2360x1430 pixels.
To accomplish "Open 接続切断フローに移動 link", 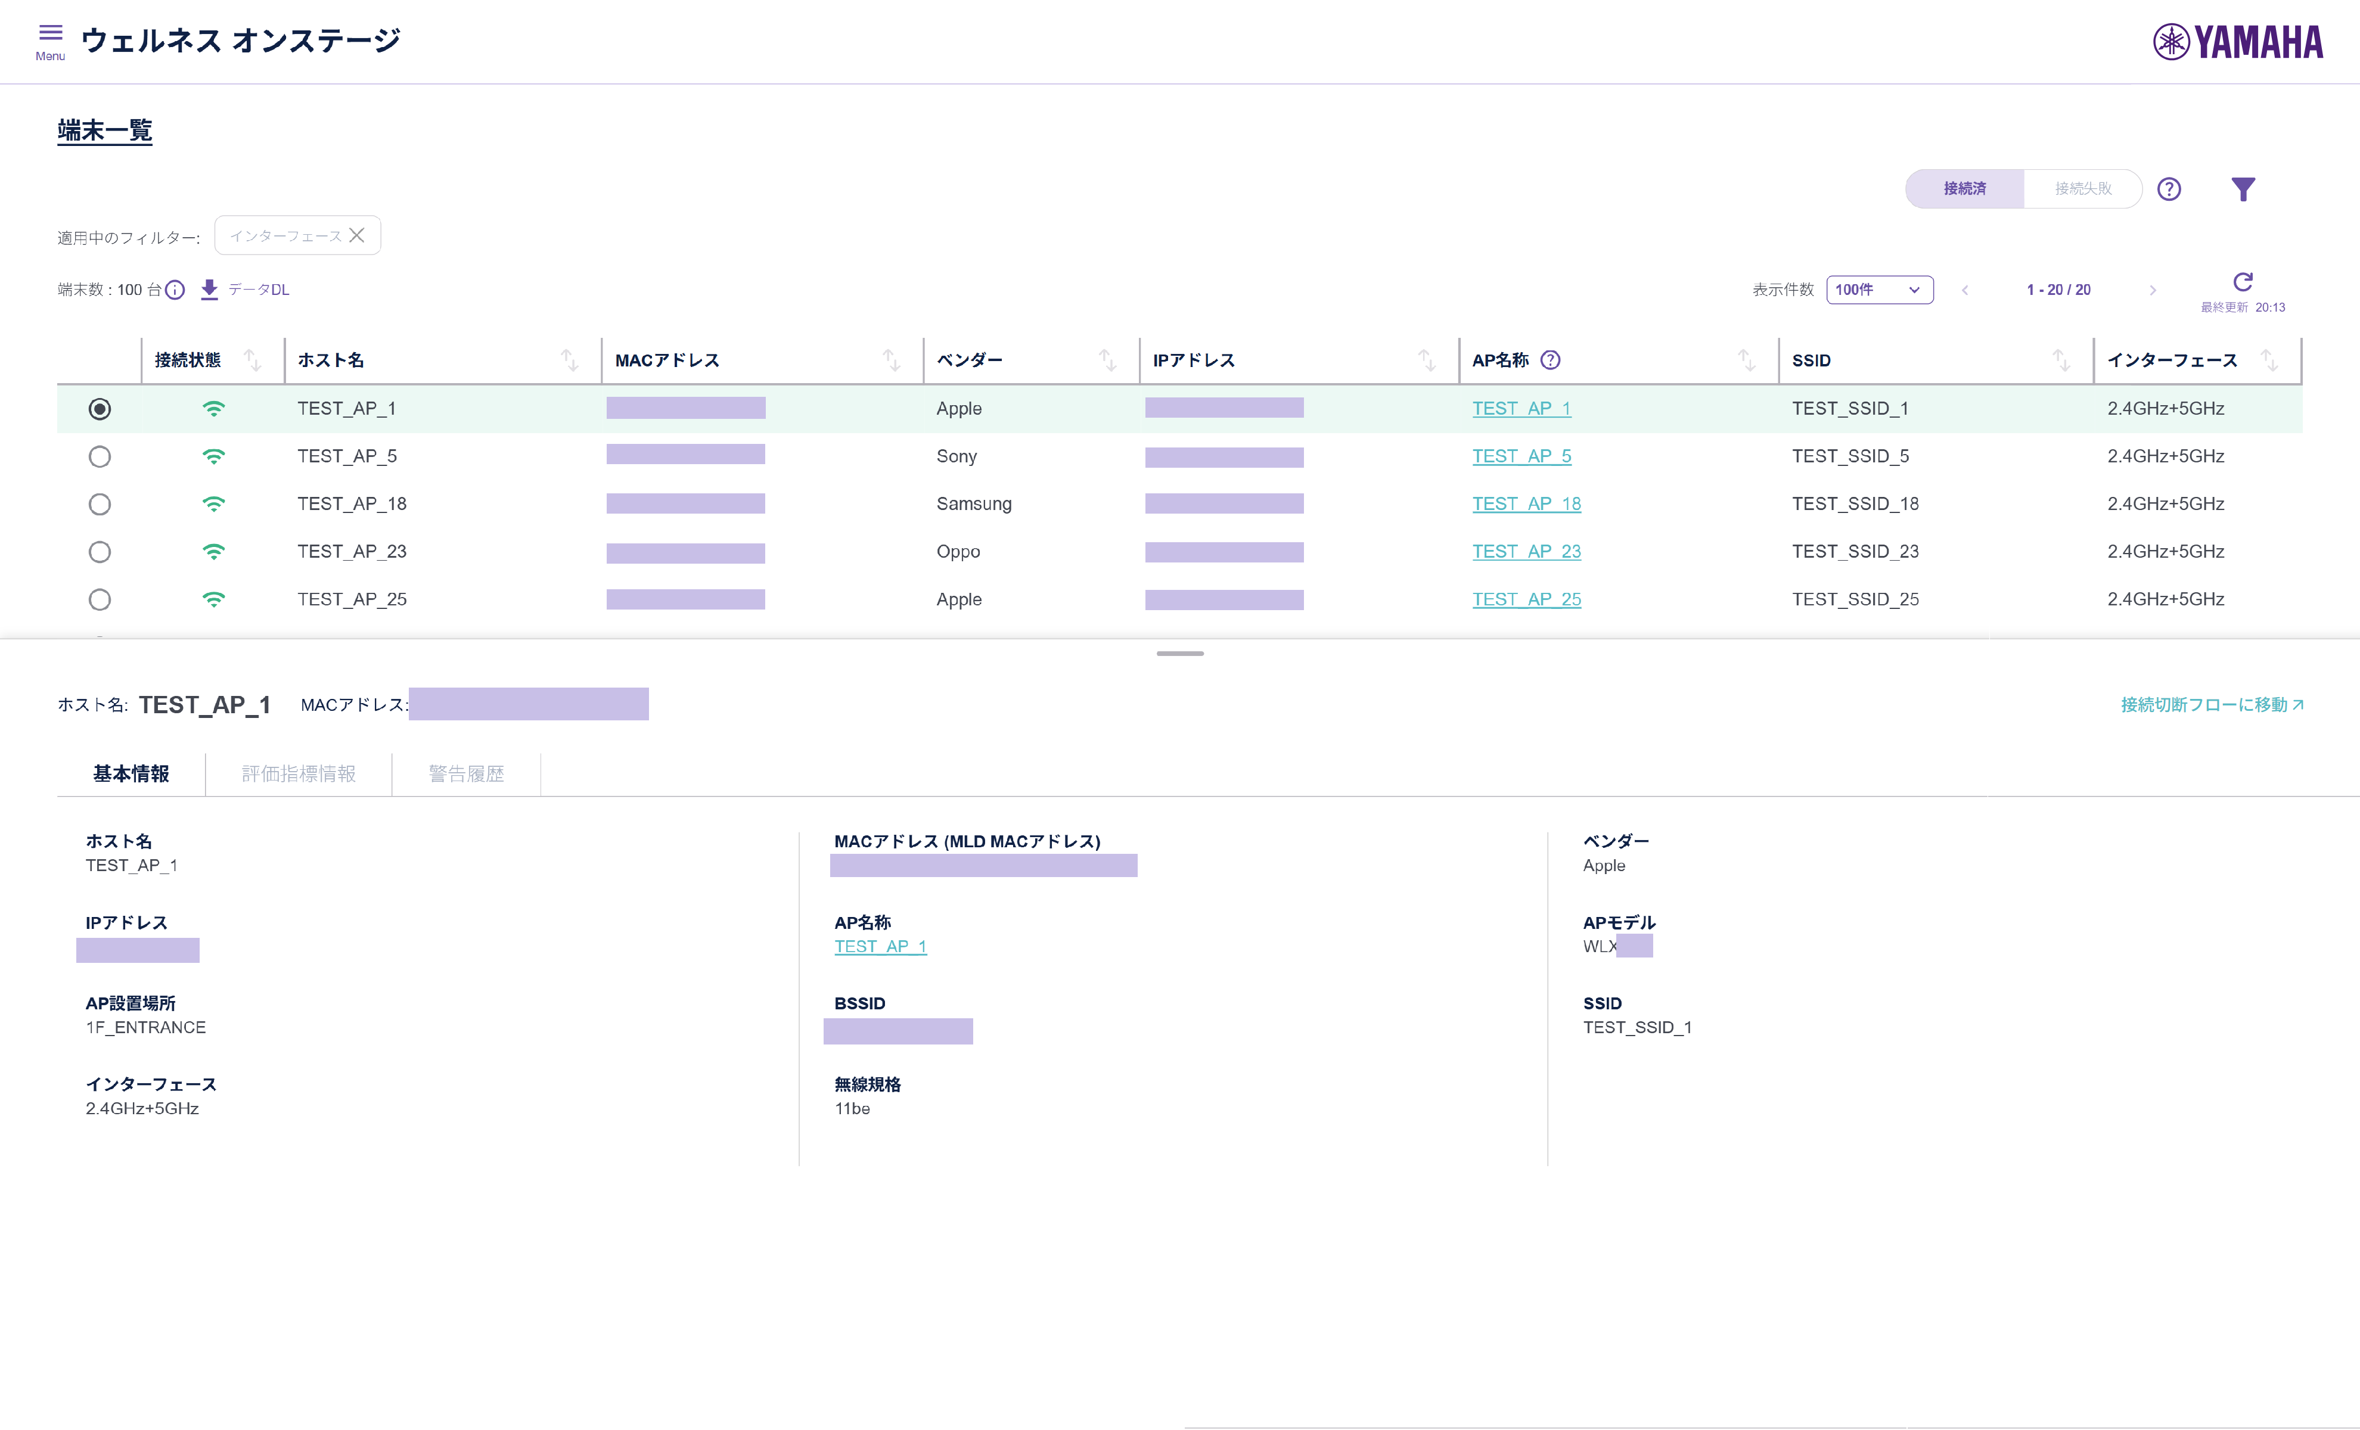I will 2212,705.
